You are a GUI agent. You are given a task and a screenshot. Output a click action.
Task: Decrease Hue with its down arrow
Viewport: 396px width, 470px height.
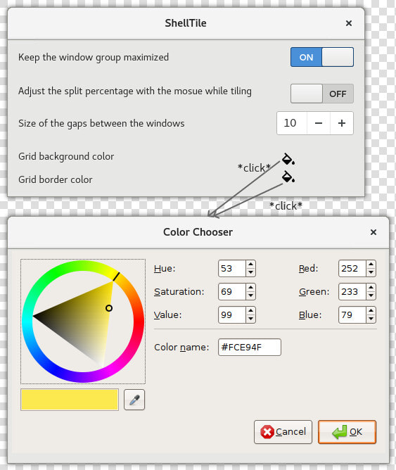pos(250,272)
